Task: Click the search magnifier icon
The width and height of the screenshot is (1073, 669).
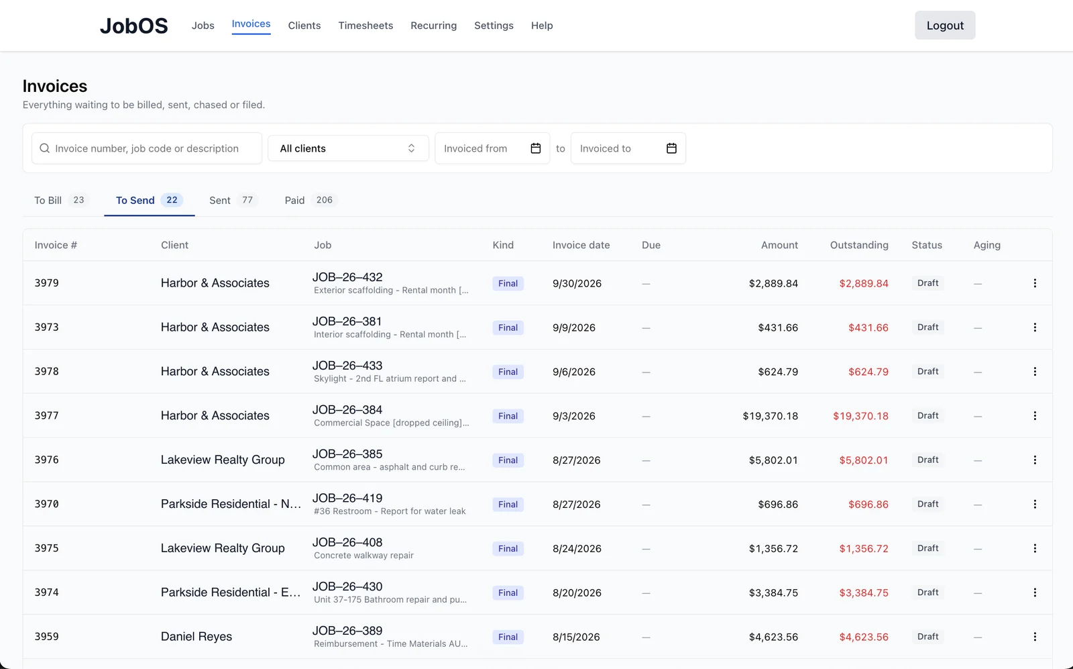Action: tap(44, 148)
